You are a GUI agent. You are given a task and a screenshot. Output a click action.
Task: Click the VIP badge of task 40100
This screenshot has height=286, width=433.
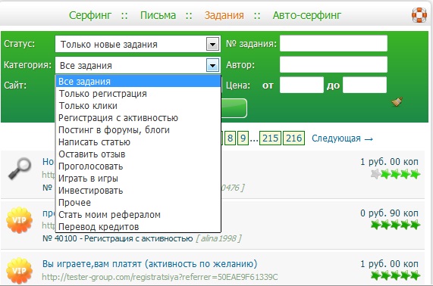[19, 220]
